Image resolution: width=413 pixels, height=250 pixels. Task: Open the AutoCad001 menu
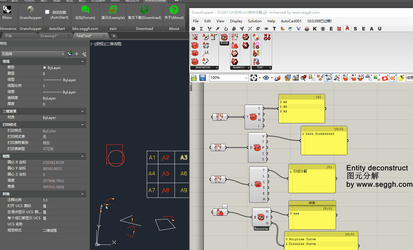pyautogui.click(x=291, y=21)
